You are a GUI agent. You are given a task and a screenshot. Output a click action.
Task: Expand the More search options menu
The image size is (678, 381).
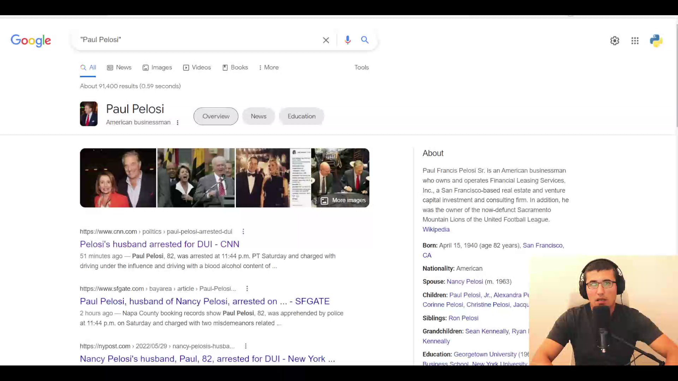[269, 67]
